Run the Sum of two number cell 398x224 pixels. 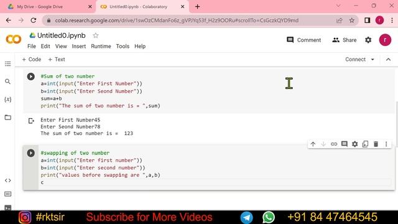(31, 77)
